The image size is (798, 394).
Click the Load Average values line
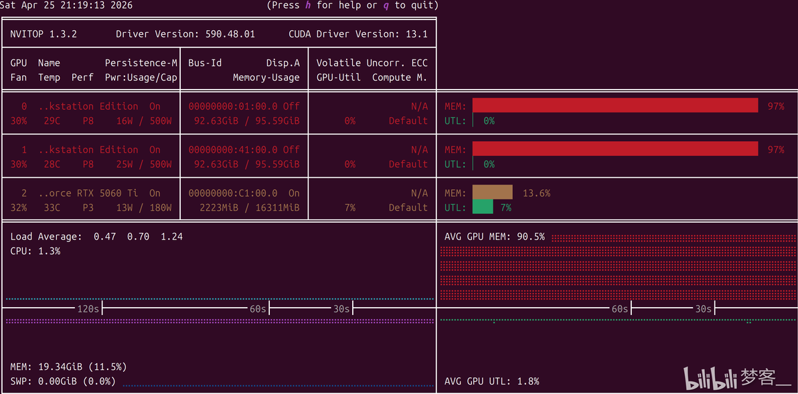[96, 236]
